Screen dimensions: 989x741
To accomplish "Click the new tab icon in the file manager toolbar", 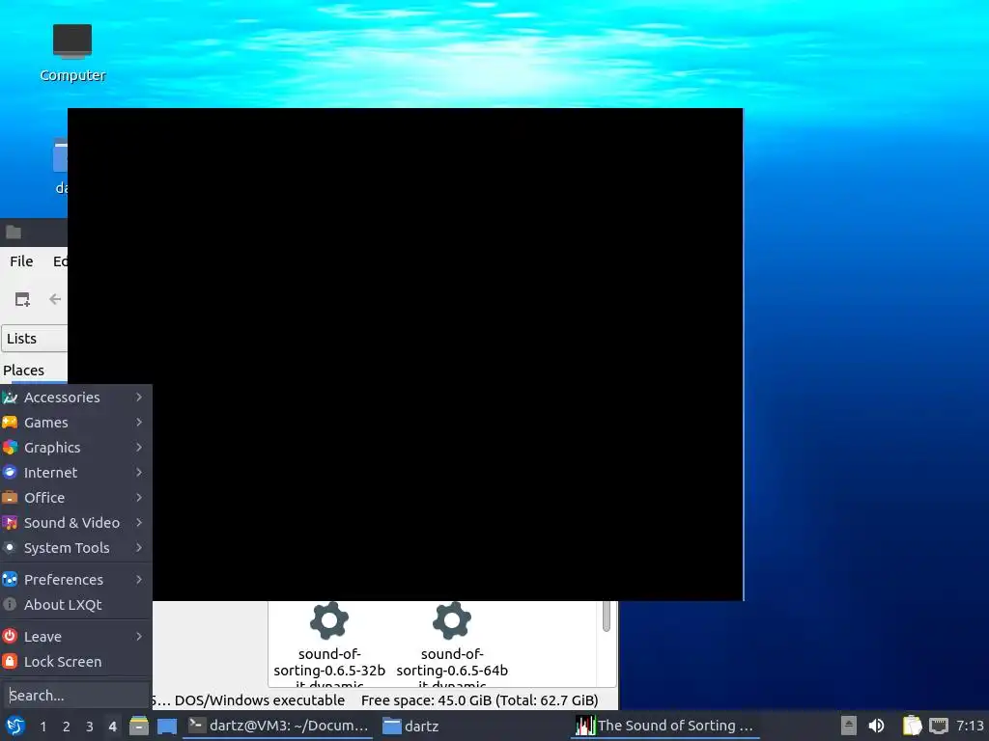I will point(23,299).
